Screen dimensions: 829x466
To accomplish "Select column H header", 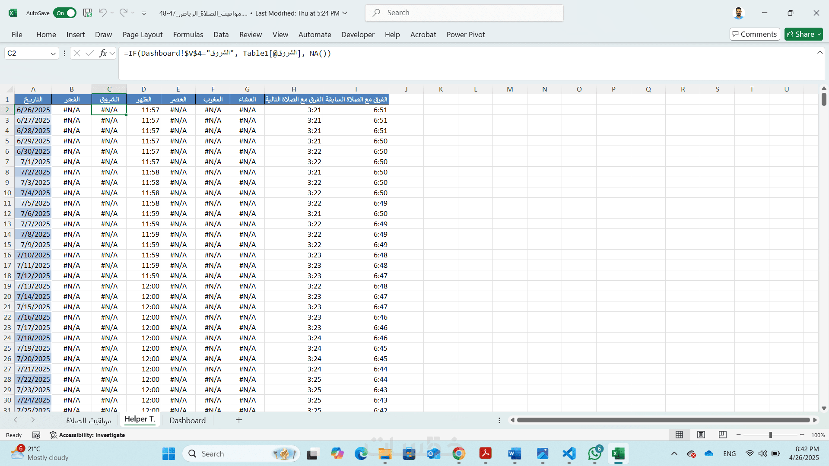I will click(294, 89).
